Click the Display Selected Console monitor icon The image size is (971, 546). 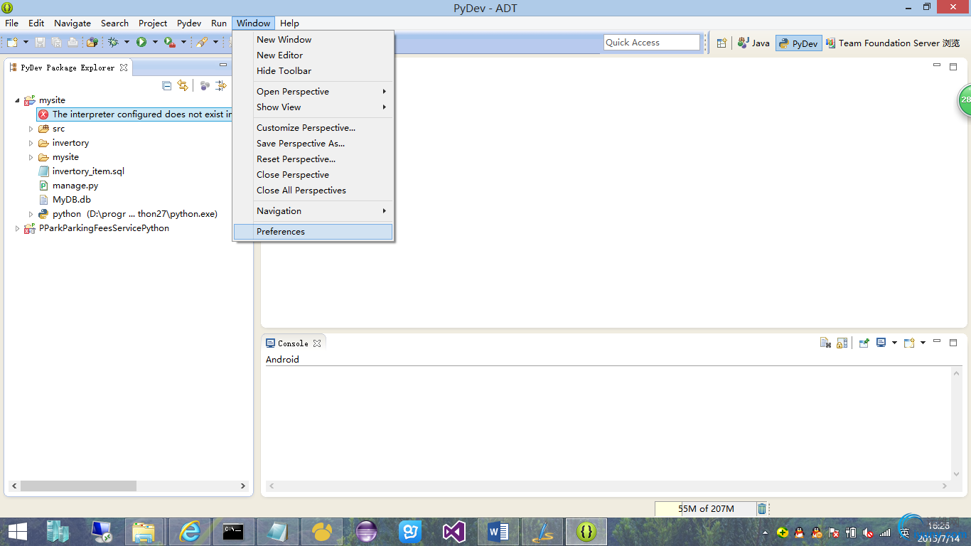pos(881,343)
